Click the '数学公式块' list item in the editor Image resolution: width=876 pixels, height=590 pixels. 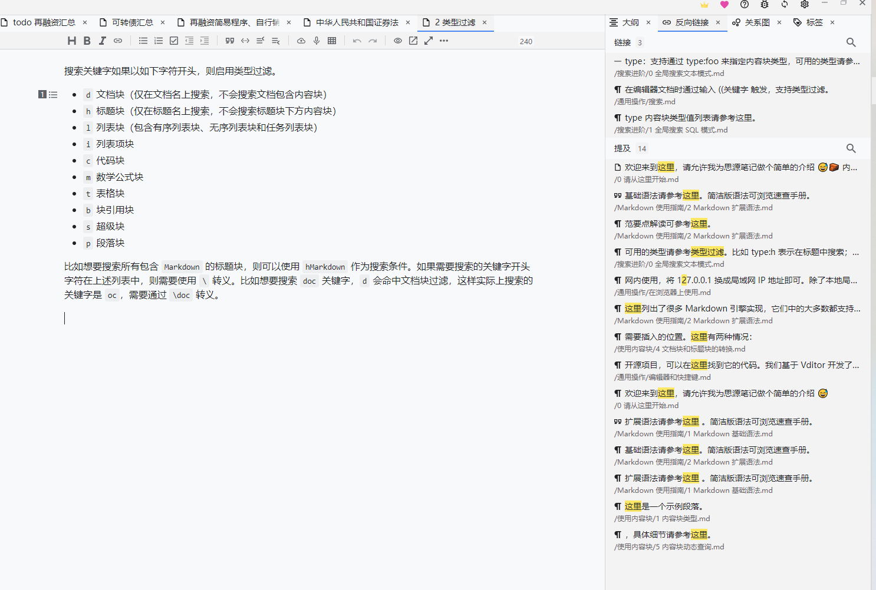[x=120, y=177]
